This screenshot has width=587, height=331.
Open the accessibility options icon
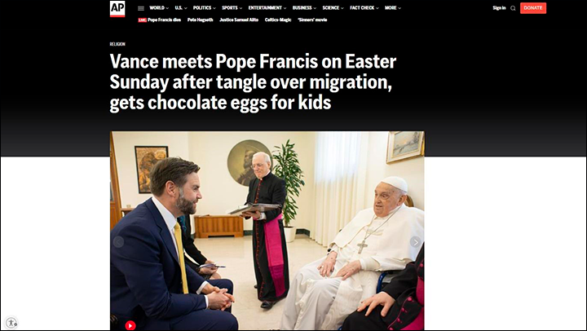pos(11,322)
